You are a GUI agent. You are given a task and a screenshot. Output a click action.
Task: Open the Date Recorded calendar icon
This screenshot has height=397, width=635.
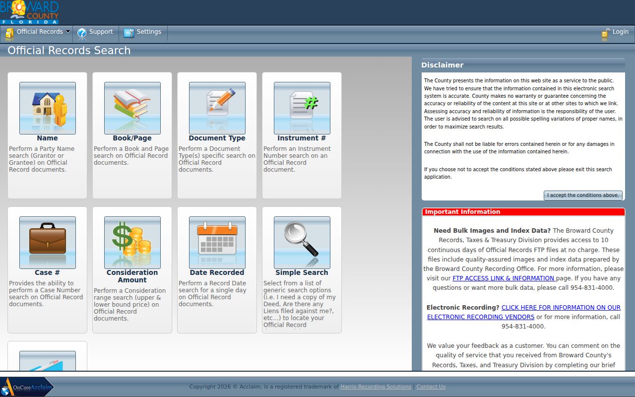(x=217, y=243)
